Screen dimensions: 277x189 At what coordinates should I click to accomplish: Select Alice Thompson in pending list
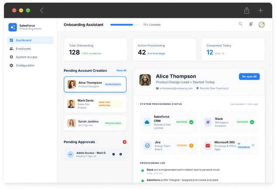[x=95, y=84]
